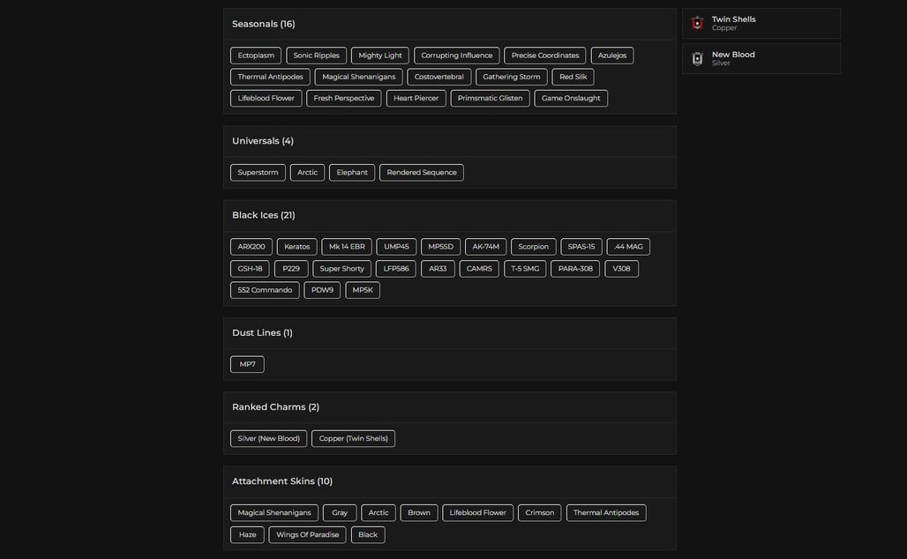
Task: Open the New Blood Silver charm card
Action: [x=761, y=58]
